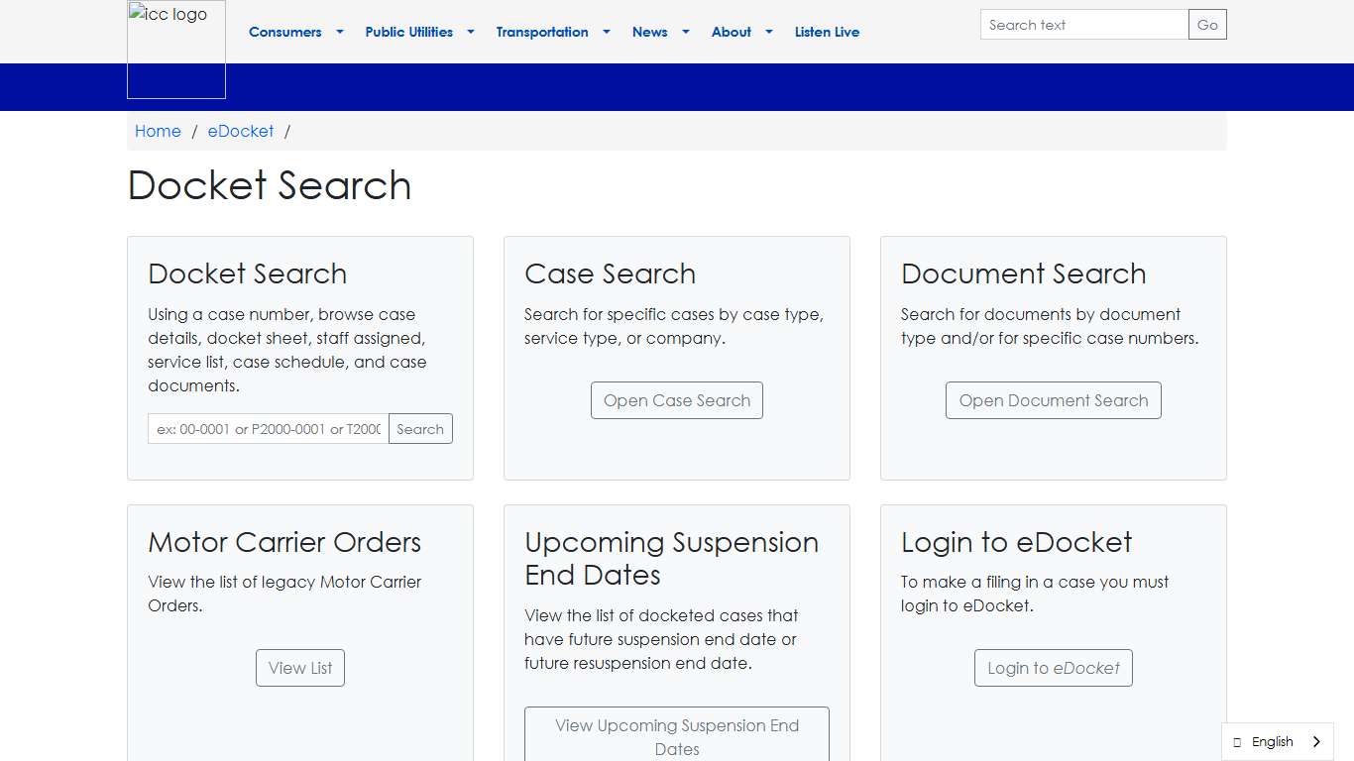Open Case Search

click(x=677, y=400)
